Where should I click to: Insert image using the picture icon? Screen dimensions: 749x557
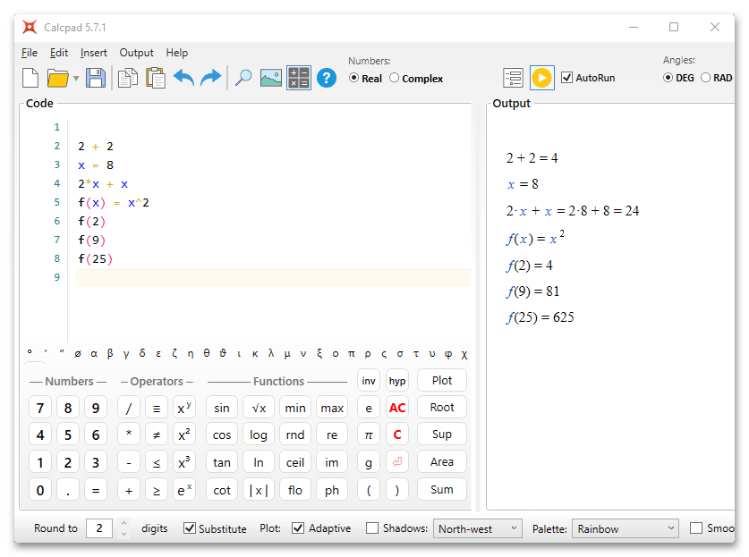tap(270, 78)
